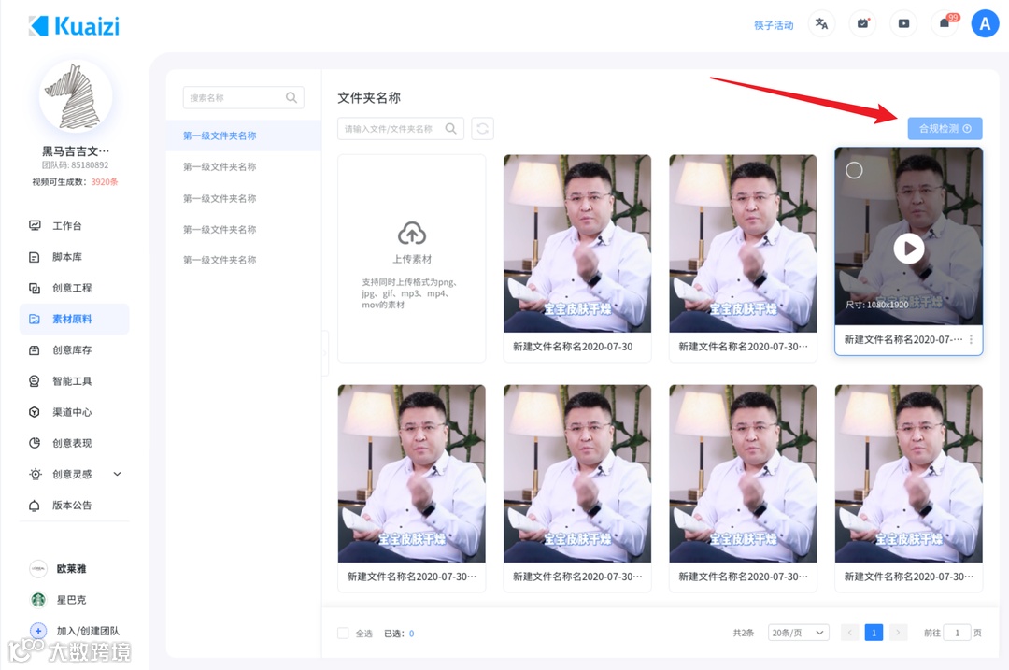Screen dimensions: 1009x670
Task: Open the video tutorials icon in top bar
Action: coord(903,23)
